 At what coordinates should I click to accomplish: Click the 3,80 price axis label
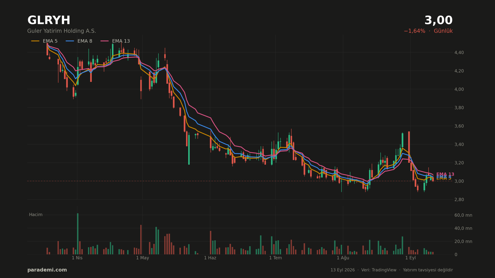coord(459,107)
